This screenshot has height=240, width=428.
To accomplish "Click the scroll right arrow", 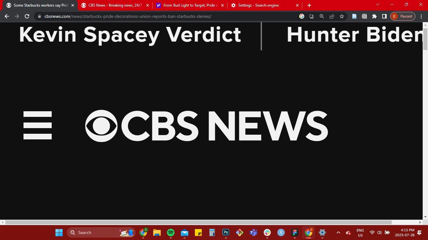I will tap(420, 222).
